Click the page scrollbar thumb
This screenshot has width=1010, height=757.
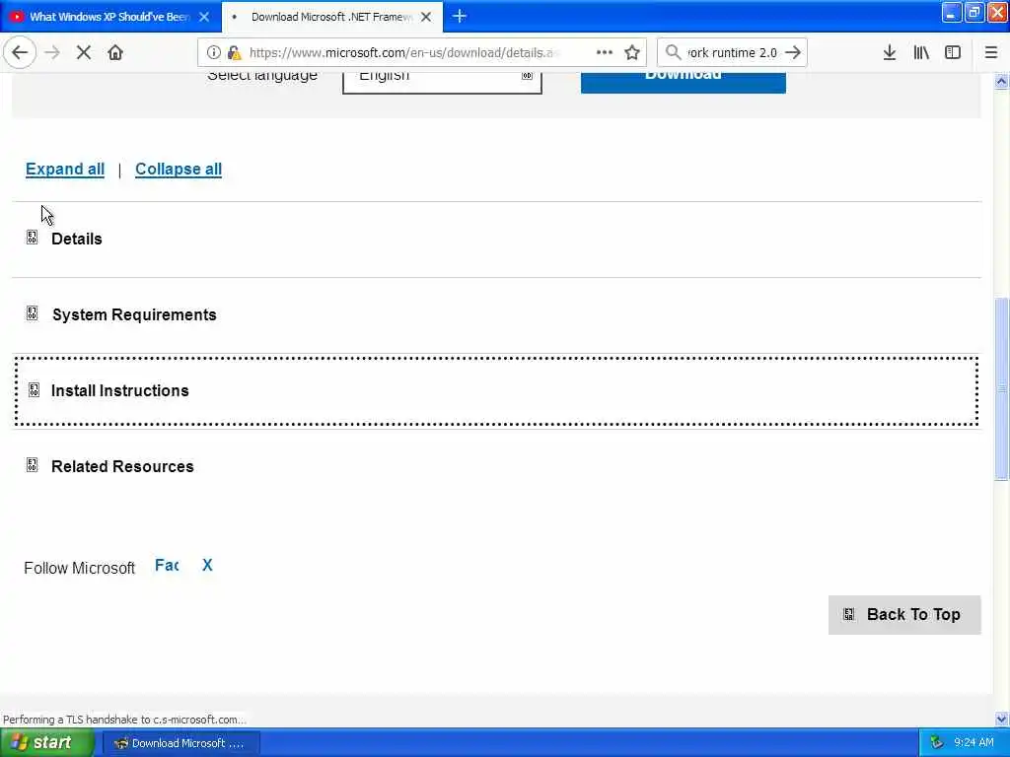coord(1001,388)
